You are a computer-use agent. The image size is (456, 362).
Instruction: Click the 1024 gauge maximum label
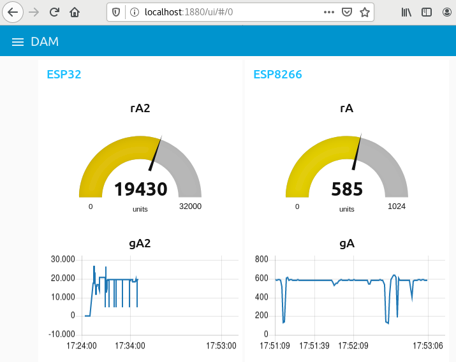click(397, 206)
